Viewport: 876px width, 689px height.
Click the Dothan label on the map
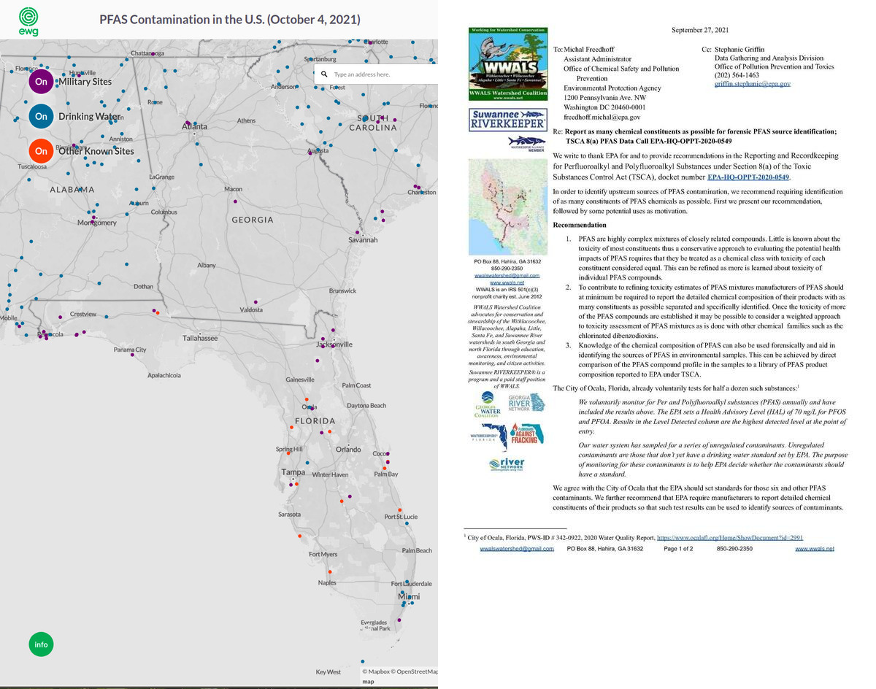click(x=143, y=287)
